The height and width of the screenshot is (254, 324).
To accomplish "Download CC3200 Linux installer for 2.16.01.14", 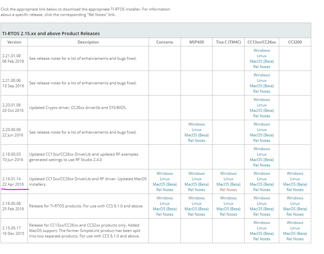I will (295, 179).
